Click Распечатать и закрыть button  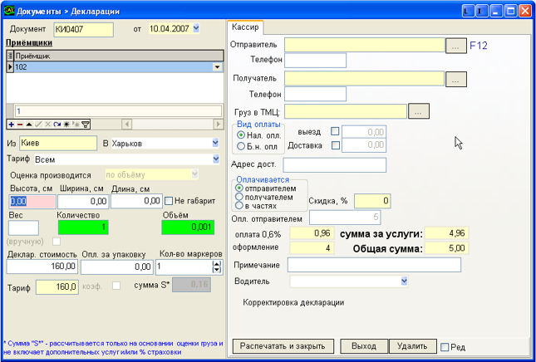pyautogui.click(x=283, y=346)
